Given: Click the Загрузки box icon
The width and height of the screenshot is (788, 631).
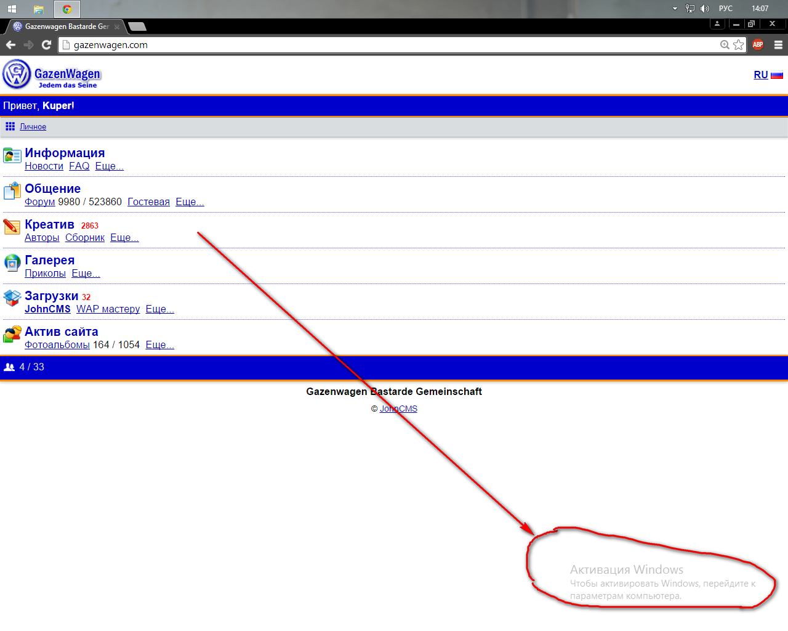Looking at the screenshot, I should pyautogui.click(x=12, y=298).
